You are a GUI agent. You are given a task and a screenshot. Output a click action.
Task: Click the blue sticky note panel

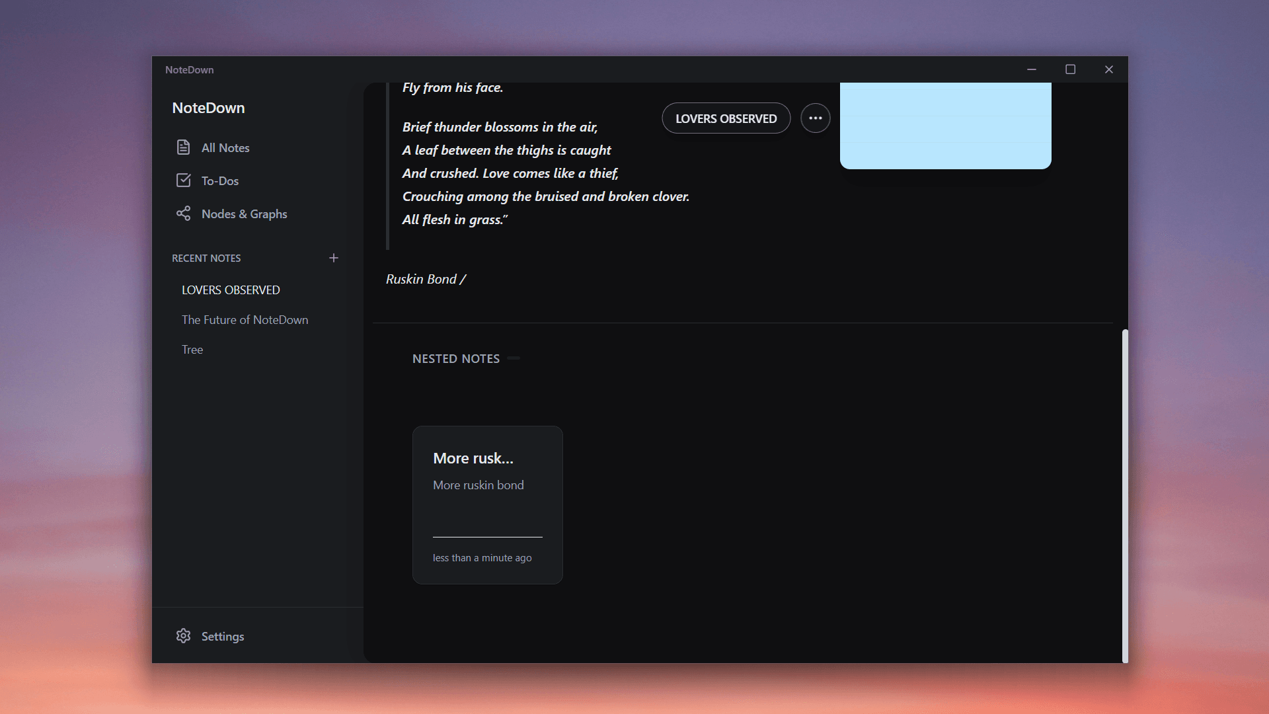[x=945, y=126]
